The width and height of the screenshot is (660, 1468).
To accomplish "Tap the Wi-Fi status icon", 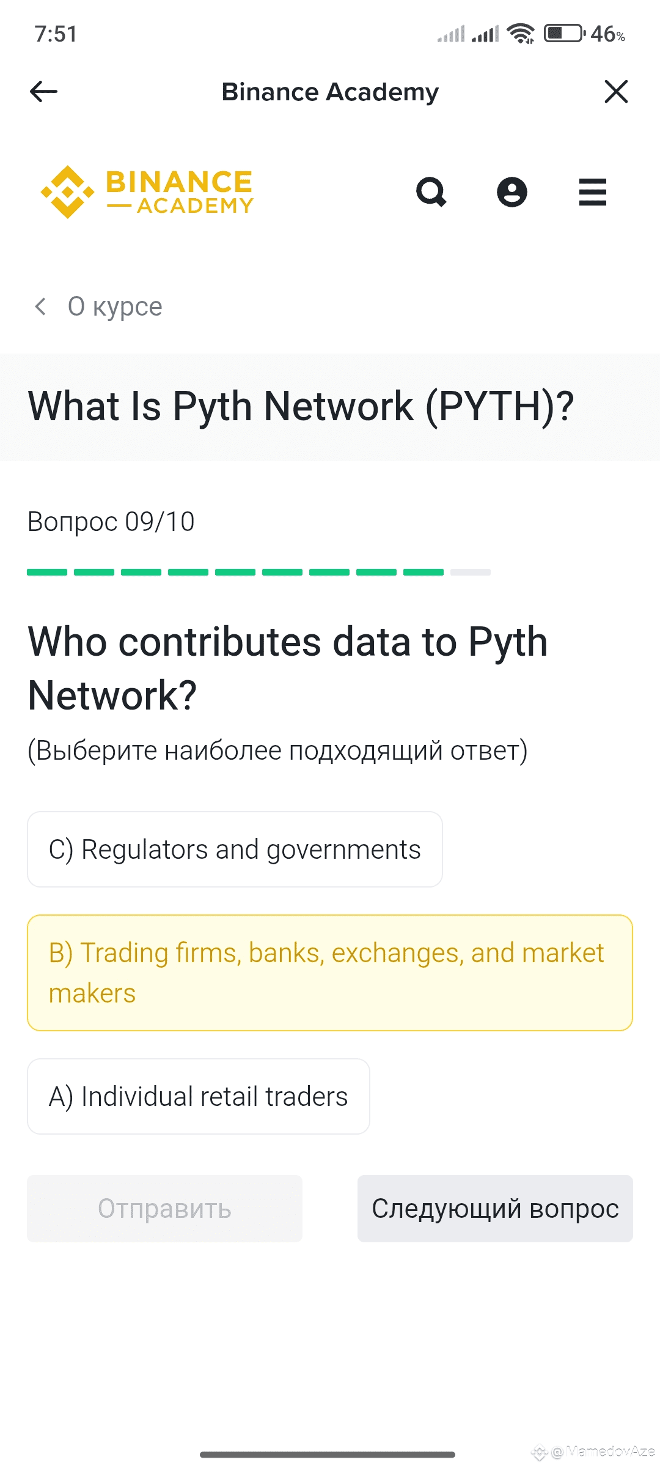I will pyautogui.click(x=521, y=34).
